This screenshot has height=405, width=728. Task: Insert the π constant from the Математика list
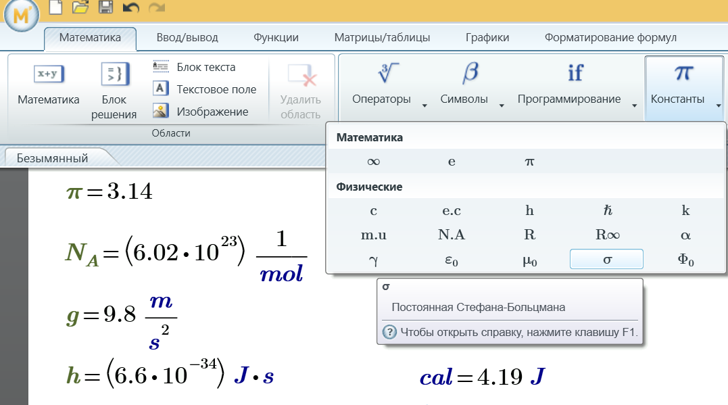pyautogui.click(x=529, y=162)
